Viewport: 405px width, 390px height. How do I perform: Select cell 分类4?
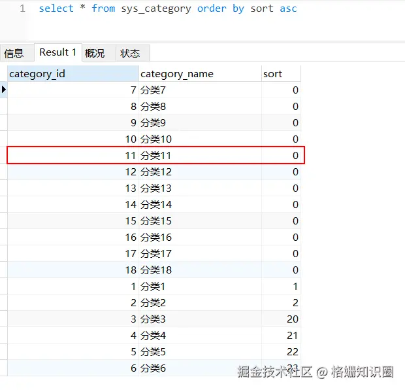pyautogui.click(x=200, y=336)
